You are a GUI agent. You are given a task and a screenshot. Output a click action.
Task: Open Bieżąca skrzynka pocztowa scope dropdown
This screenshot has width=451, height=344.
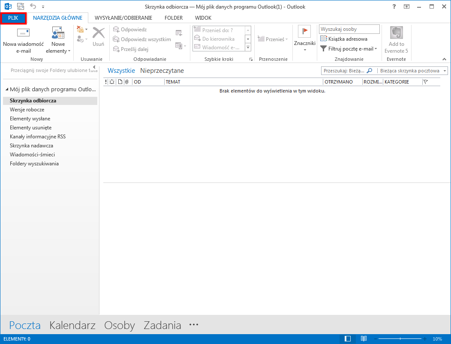point(412,71)
